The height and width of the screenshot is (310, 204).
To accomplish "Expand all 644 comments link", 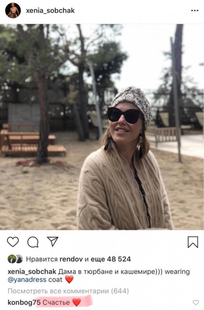I will (68, 291).
